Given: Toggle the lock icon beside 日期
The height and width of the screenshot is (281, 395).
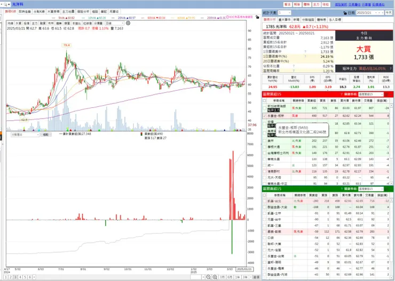Looking at the screenshot, I should coord(345,13).
